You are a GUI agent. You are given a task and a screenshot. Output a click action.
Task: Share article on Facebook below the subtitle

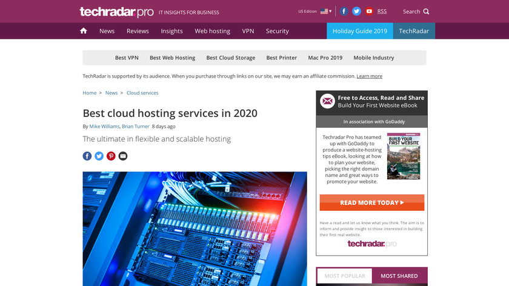[87, 156]
